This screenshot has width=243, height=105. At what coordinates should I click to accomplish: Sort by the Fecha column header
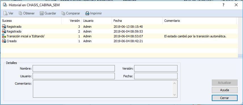137,21
